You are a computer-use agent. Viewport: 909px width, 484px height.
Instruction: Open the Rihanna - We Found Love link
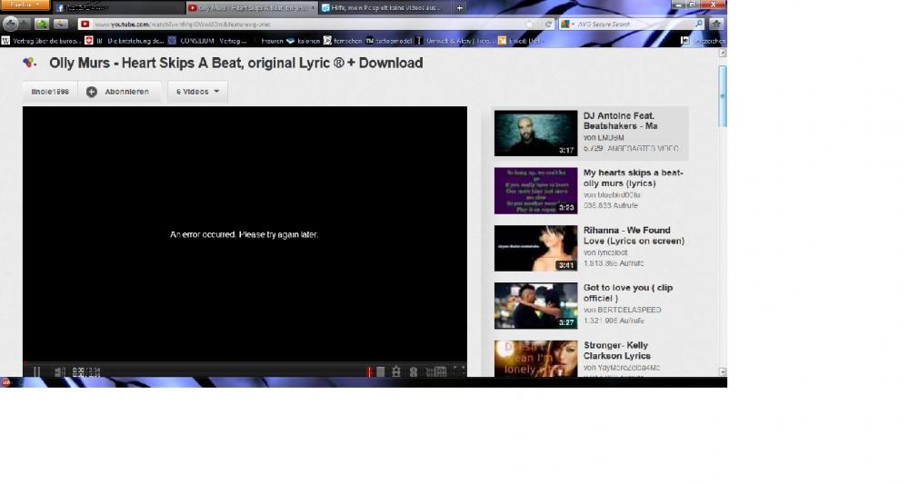634,235
